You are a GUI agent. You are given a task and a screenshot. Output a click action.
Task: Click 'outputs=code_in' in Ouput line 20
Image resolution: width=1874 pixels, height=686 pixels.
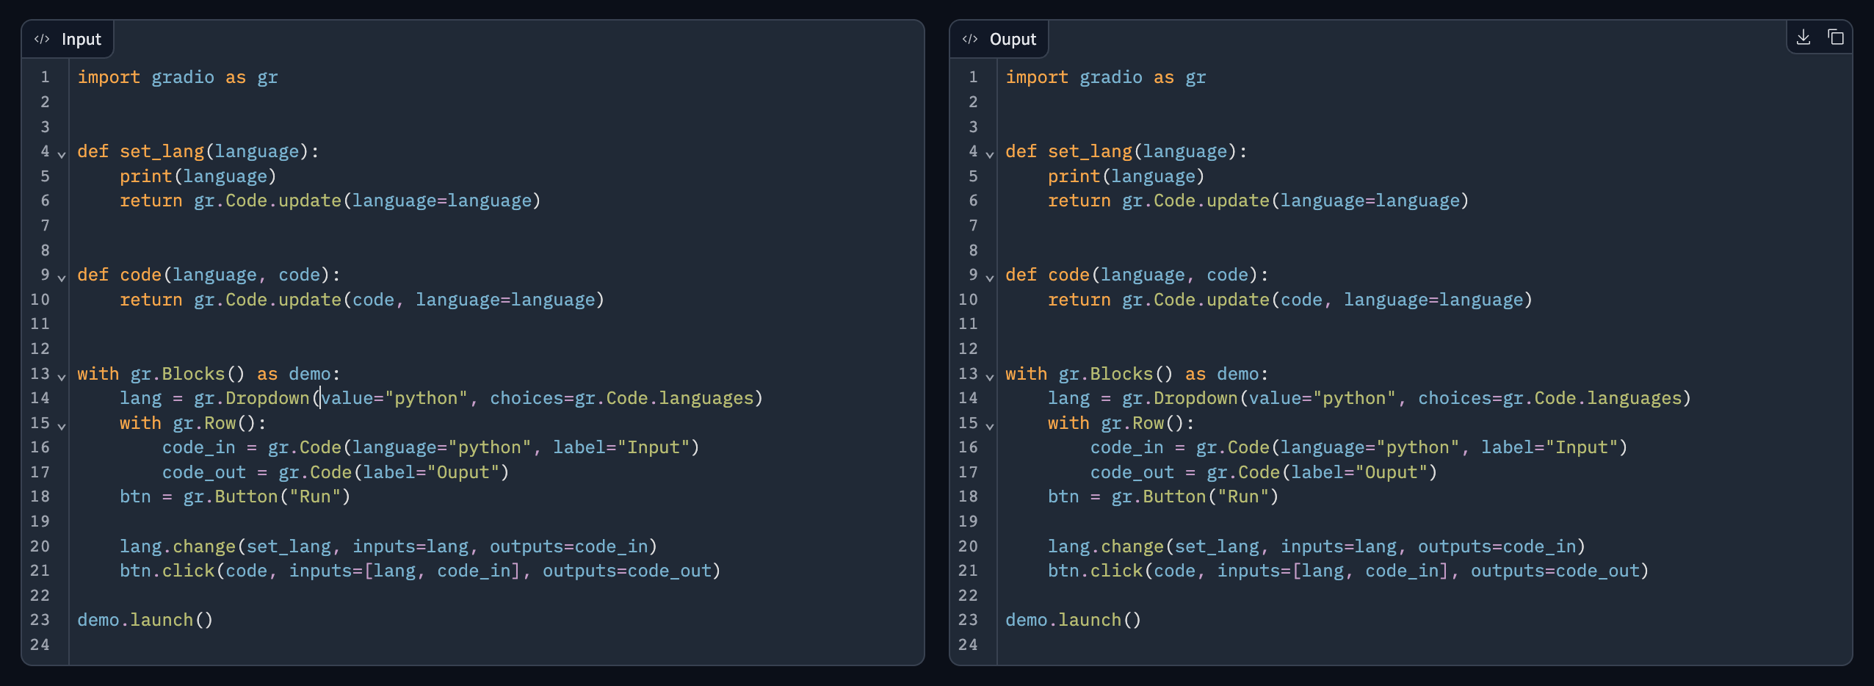1497,546
